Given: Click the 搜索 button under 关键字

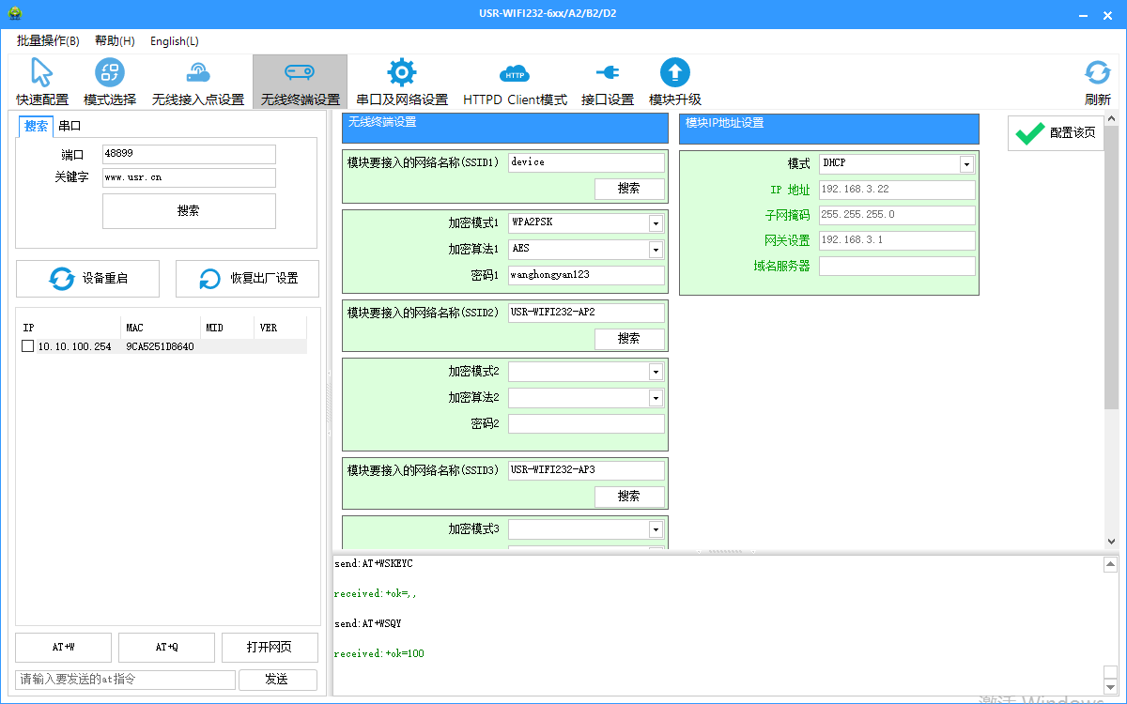Looking at the screenshot, I should tap(189, 211).
